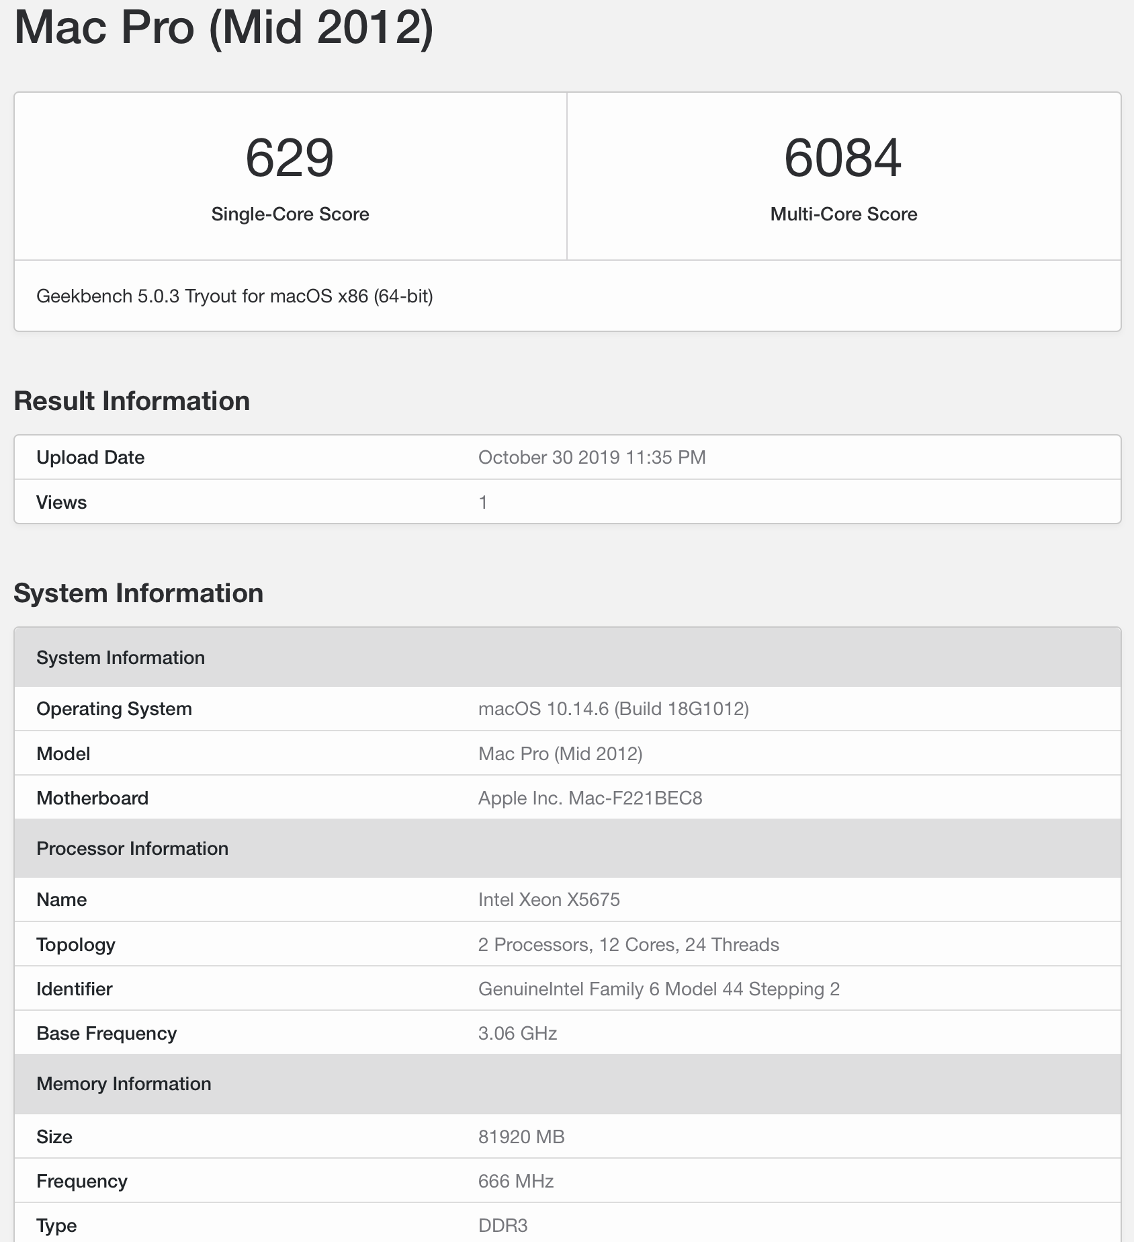Screen dimensions: 1134x1242
Task: Select the memory frequency value 666 MHz
Action: pyautogui.click(x=516, y=1182)
